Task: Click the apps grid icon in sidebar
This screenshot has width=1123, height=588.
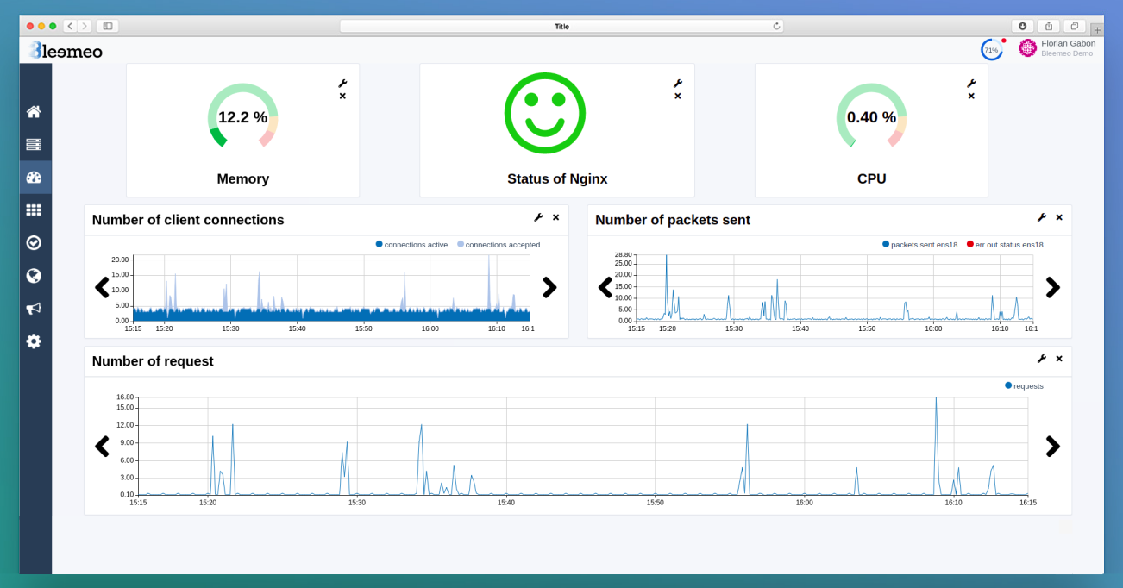Action: (x=34, y=210)
